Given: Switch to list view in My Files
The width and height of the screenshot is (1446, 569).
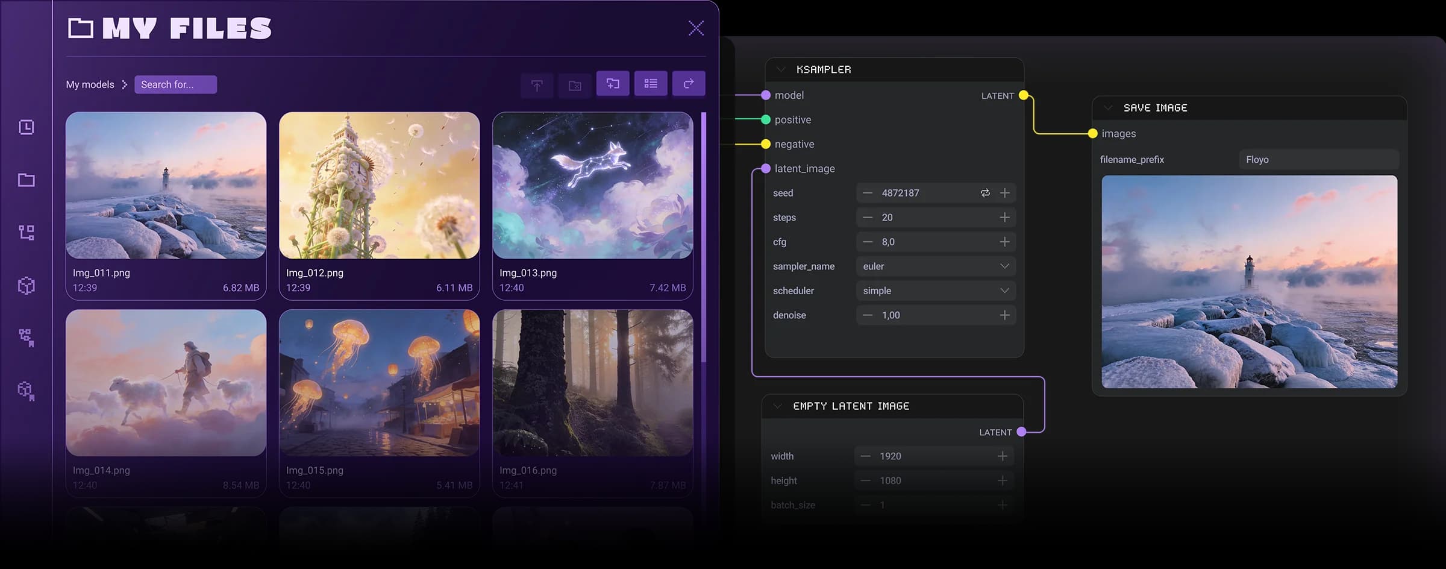Looking at the screenshot, I should 650,84.
